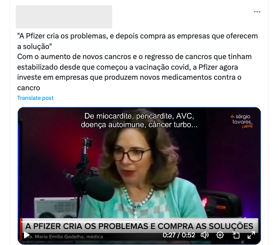Open video settings via the gear icon
Screen dimensions: 280x245
[220, 235]
